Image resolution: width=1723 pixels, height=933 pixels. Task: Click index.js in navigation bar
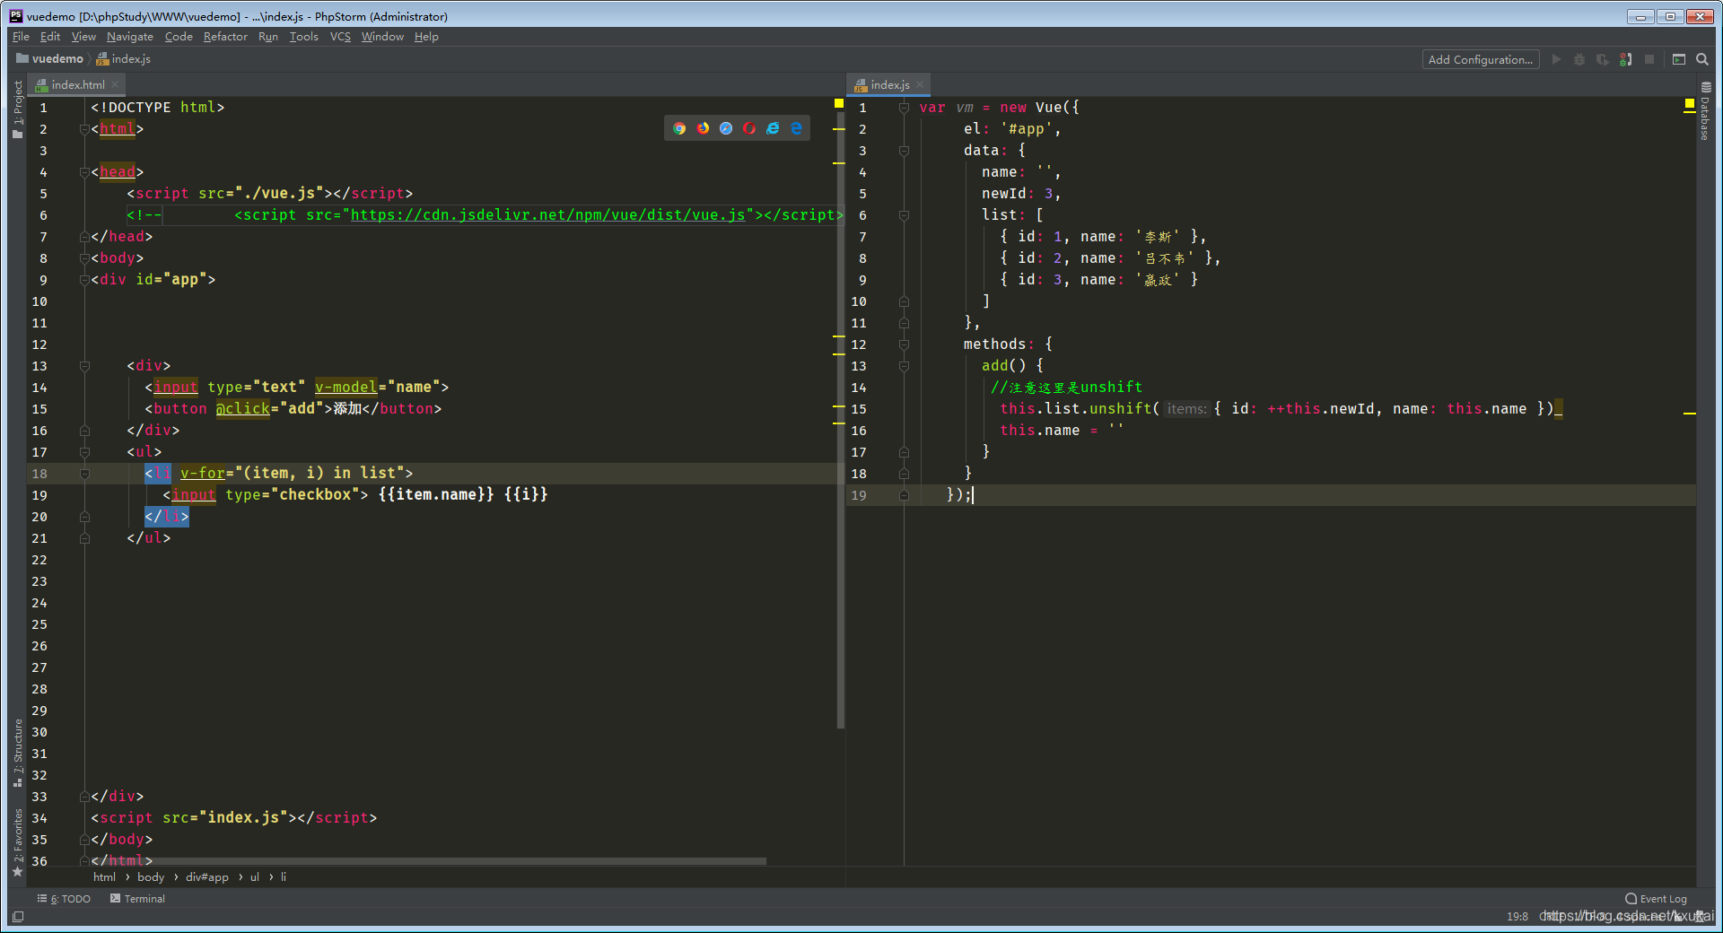coord(124,59)
